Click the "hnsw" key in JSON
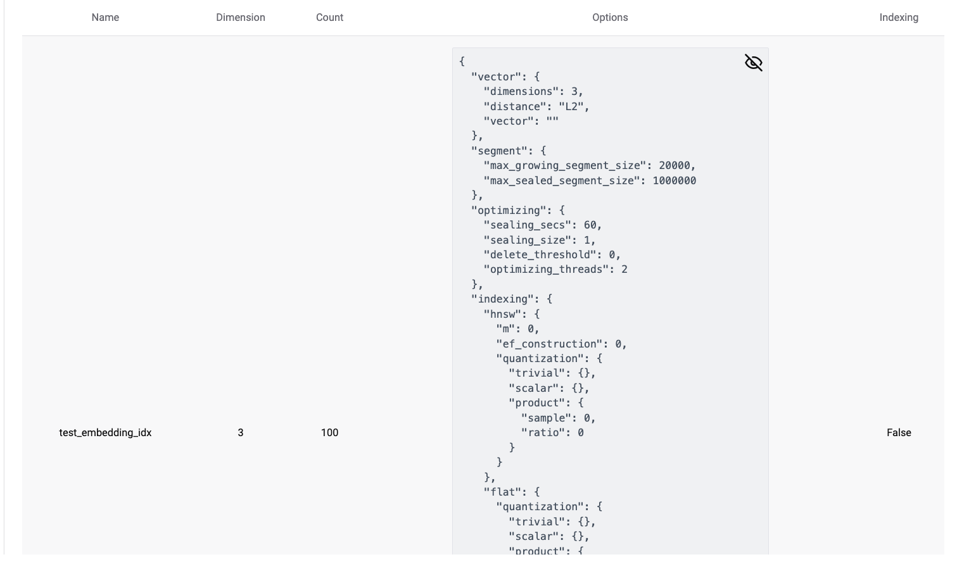This screenshot has width=957, height=564. [x=505, y=314]
